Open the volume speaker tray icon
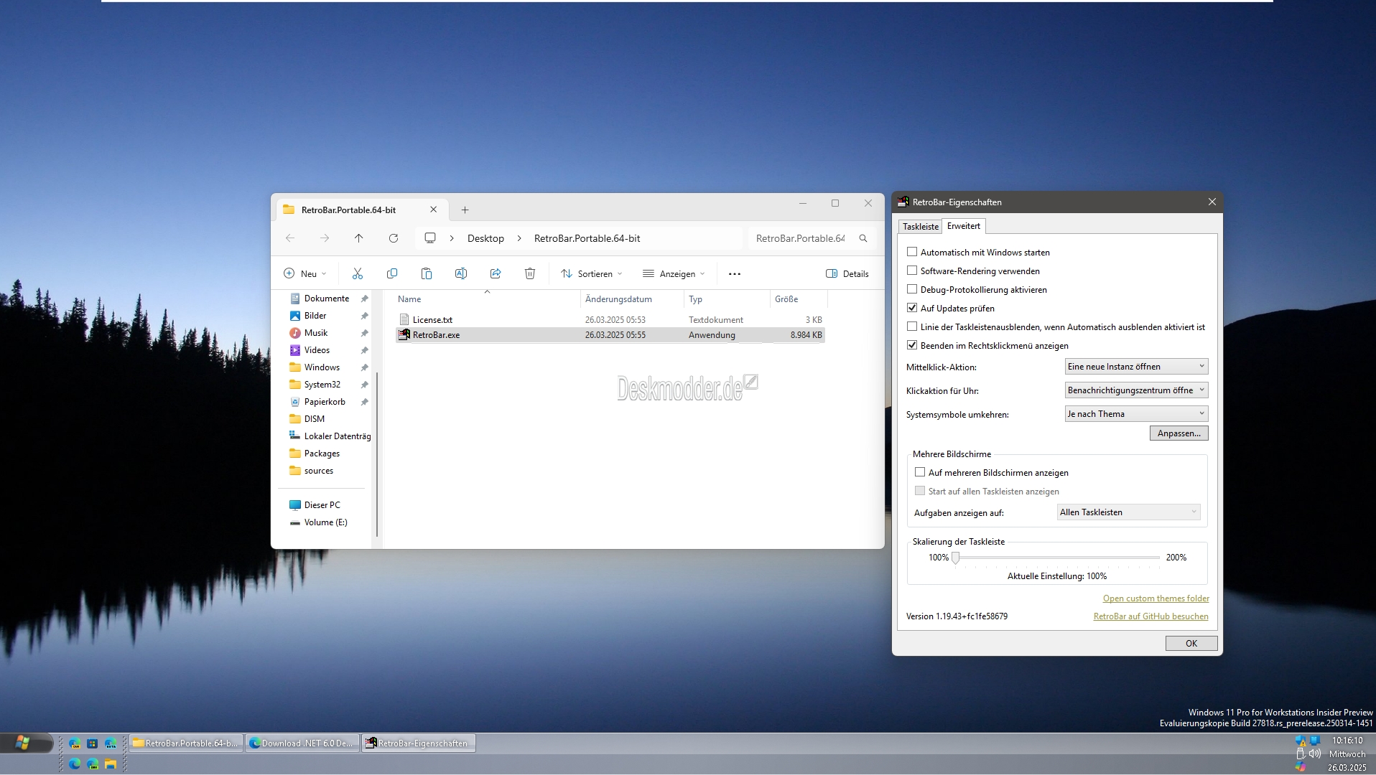The height and width of the screenshot is (775, 1376). click(1315, 753)
